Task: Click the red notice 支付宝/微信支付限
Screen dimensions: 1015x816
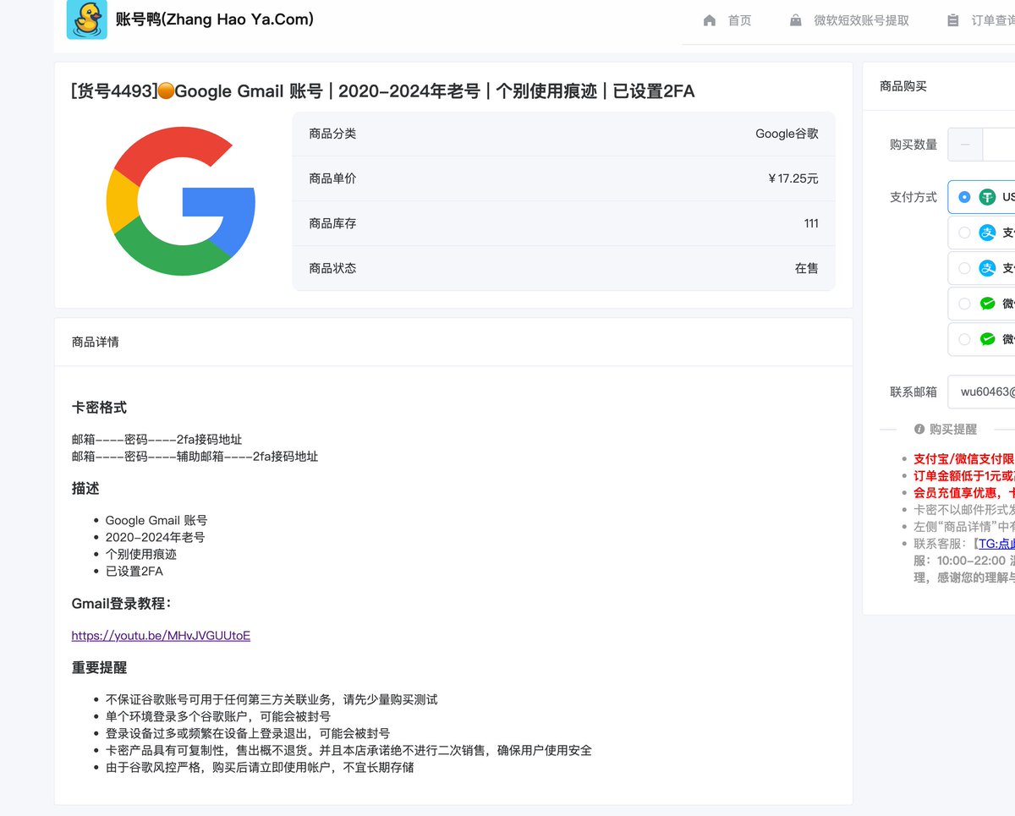Action: (x=964, y=458)
